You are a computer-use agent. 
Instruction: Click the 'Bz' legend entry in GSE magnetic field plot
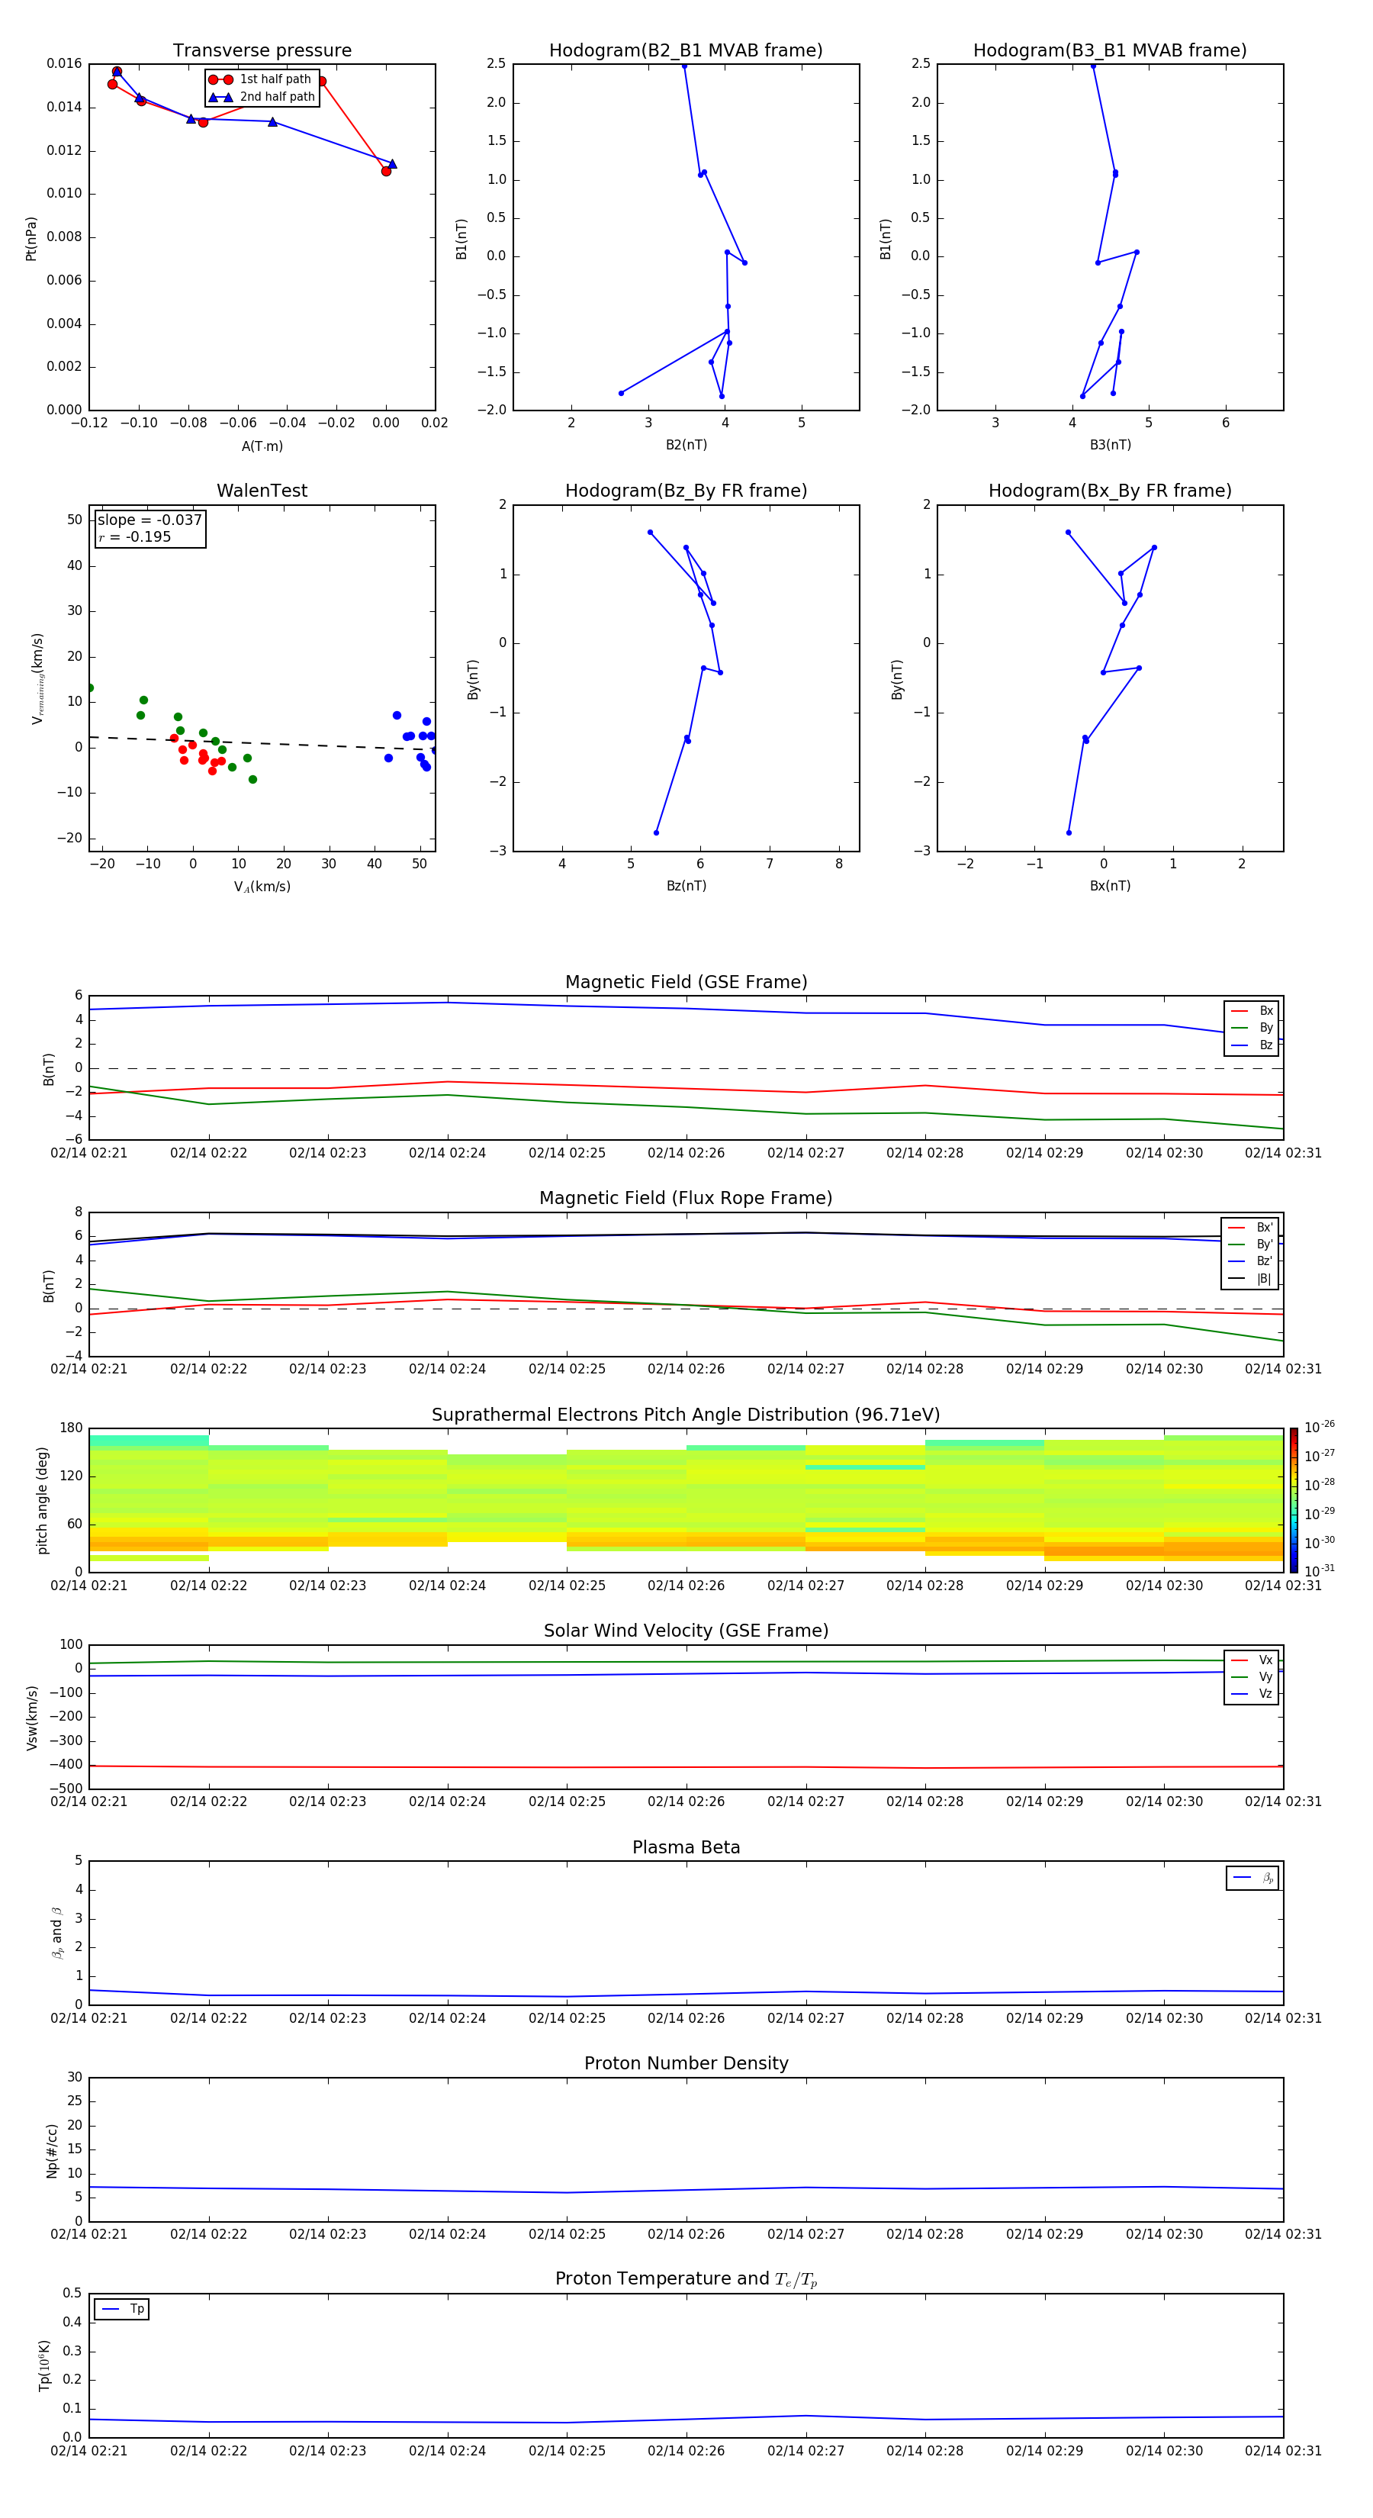[x=1252, y=1045]
